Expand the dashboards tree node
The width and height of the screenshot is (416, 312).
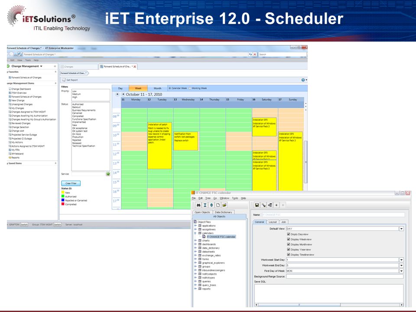(x=195, y=244)
